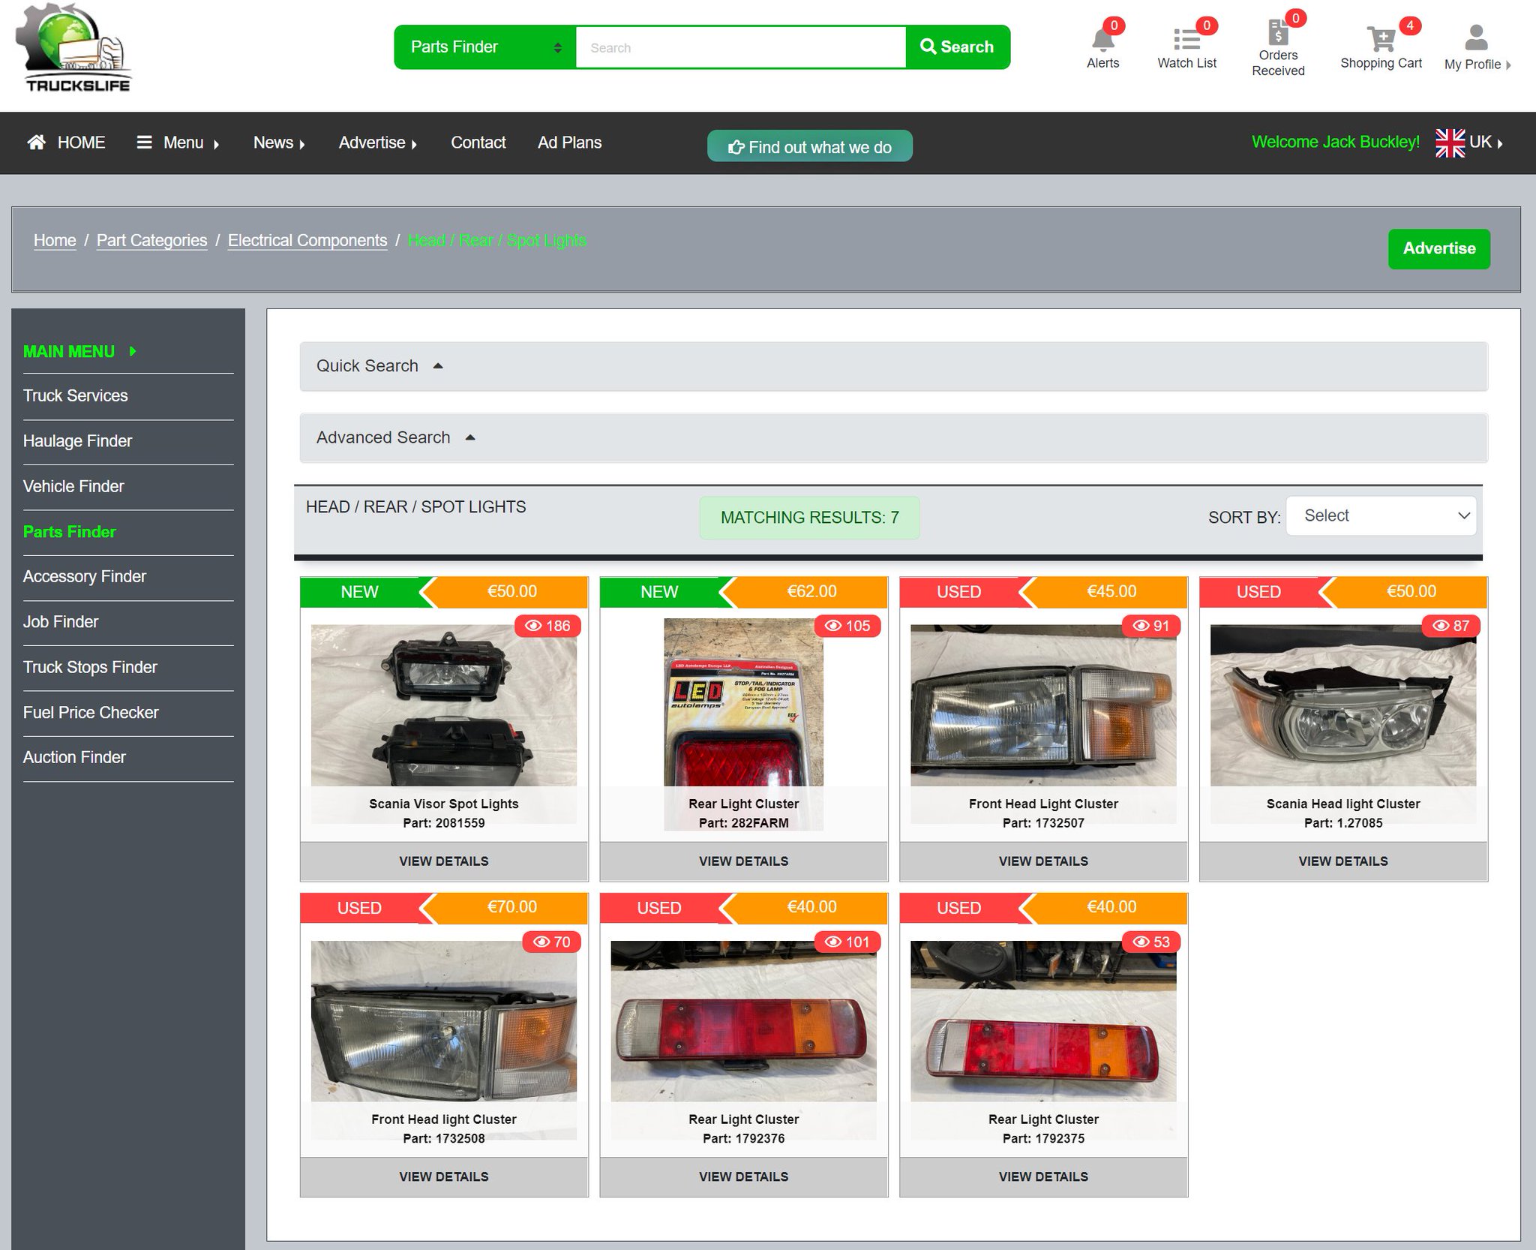Select Haulage Finder in sidebar

[77, 441]
